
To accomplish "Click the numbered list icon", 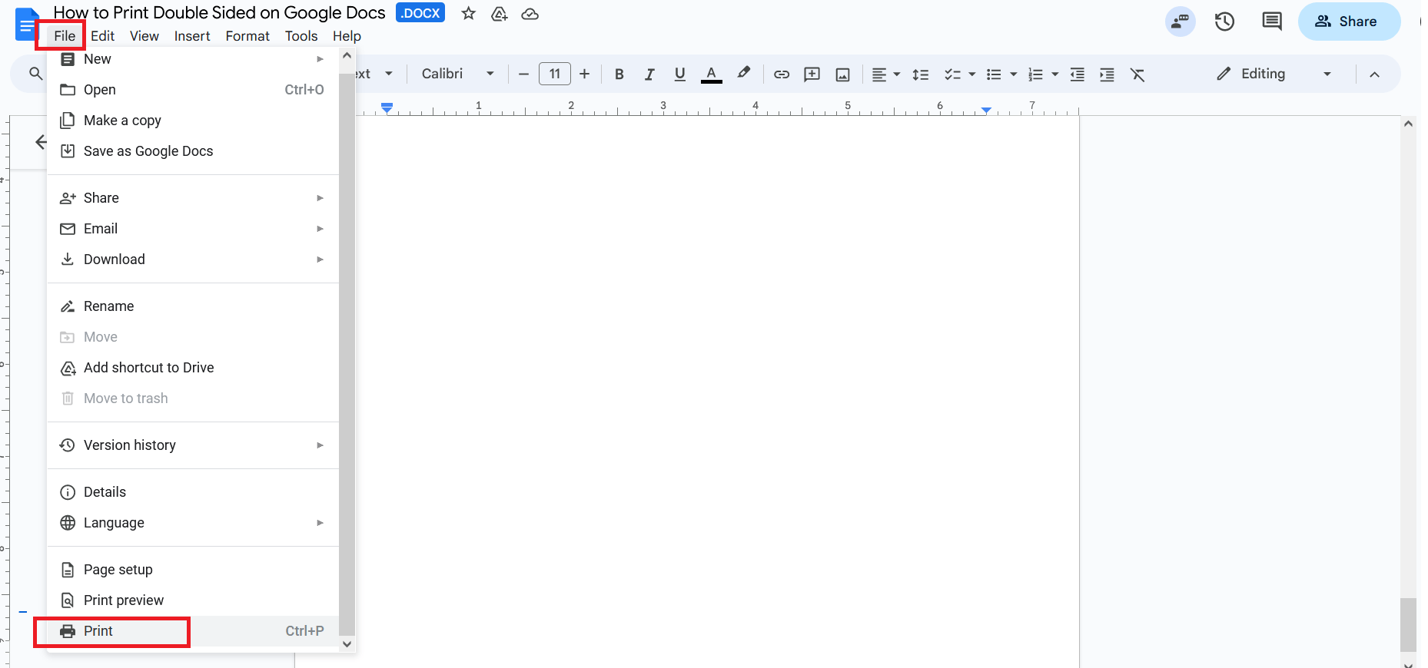I will tap(1035, 74).
